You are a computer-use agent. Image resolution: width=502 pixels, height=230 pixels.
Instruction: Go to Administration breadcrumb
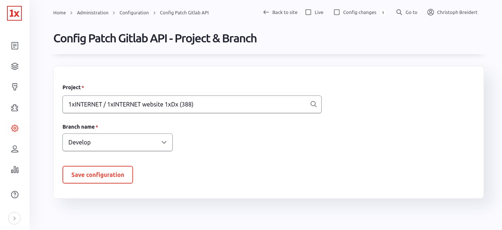point(93,13)
